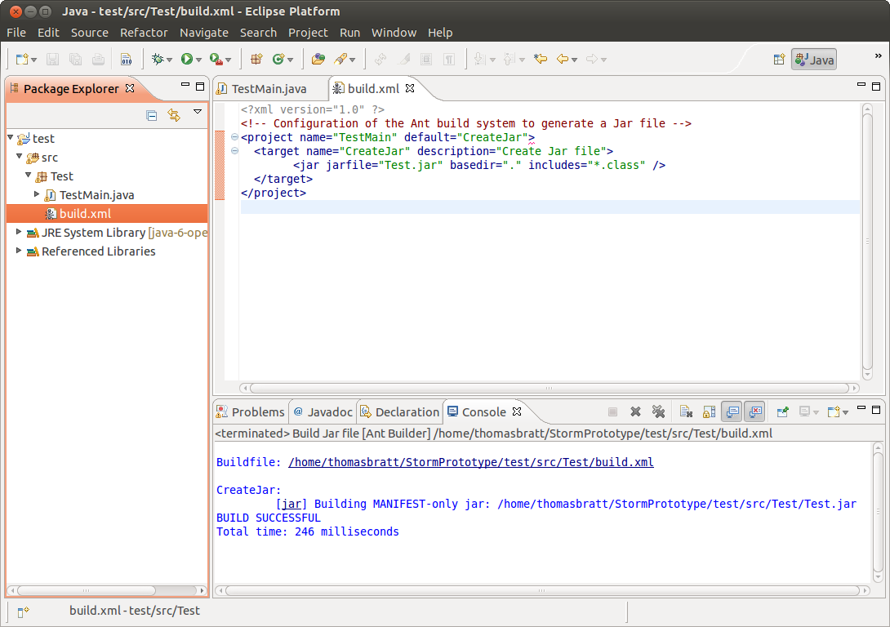Open the Help menu
This screenshot has height=627, width=890.
click(440, 33)
